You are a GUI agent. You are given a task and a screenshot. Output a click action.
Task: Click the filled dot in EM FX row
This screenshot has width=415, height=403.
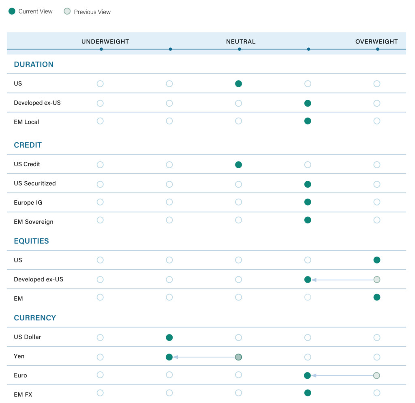[x=308, y=392]
